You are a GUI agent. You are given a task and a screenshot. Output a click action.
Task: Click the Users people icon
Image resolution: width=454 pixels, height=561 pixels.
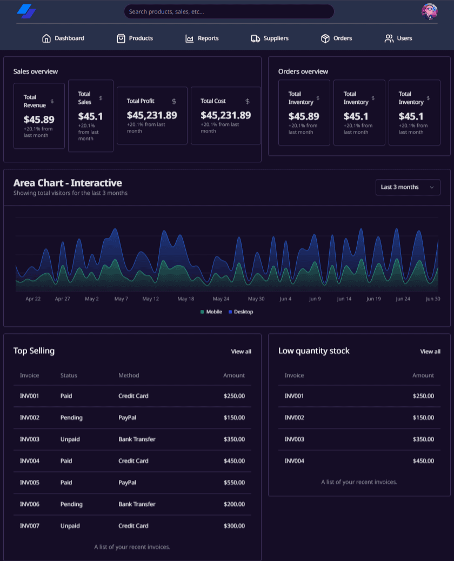(x=389, y=38)
